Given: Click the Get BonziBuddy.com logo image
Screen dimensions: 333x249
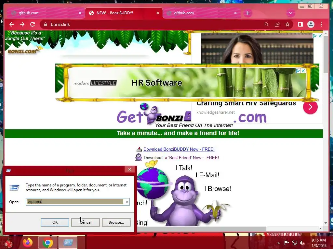Looking at the screenshot, I should (154, 115).
